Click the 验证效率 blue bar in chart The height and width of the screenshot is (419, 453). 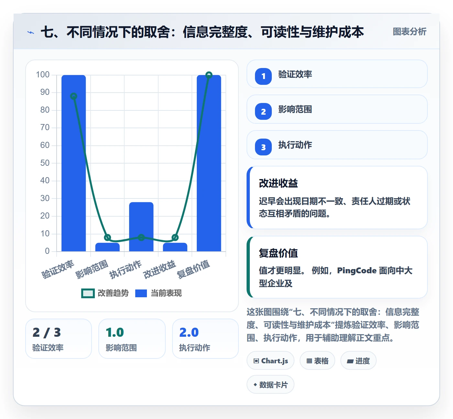(73, 163)
